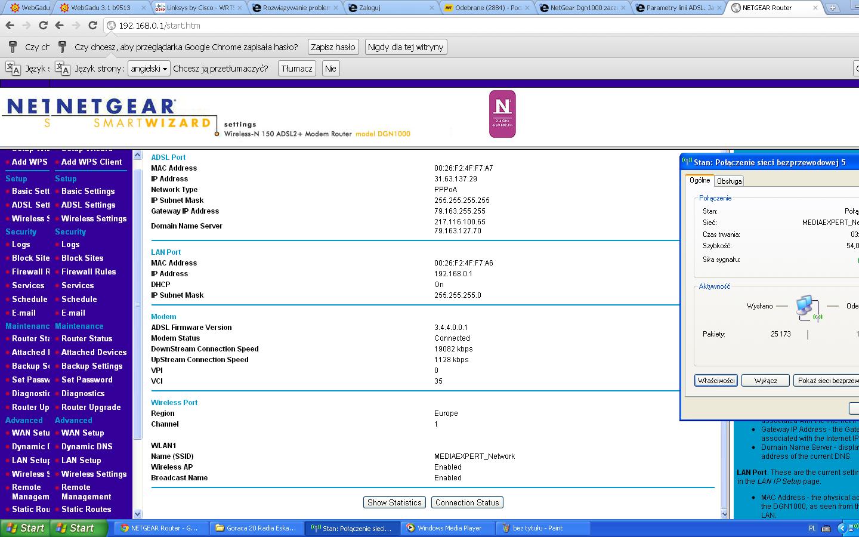Open the Set Password page
The image size is (859, 537).
(x=86, y=379)
